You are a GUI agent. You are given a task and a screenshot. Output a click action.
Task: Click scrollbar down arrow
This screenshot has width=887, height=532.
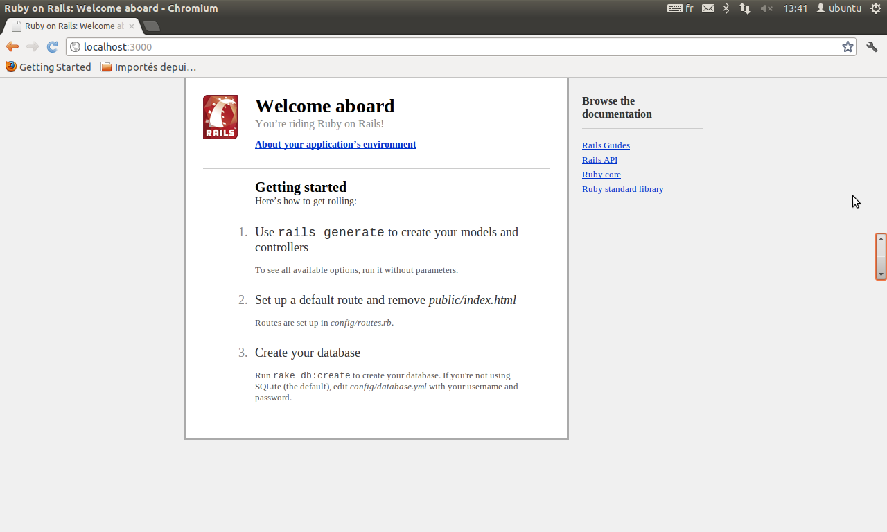(881, 274)
